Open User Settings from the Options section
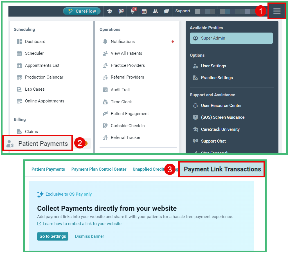This screenshot has width=288, height=254. pos(213,66)
